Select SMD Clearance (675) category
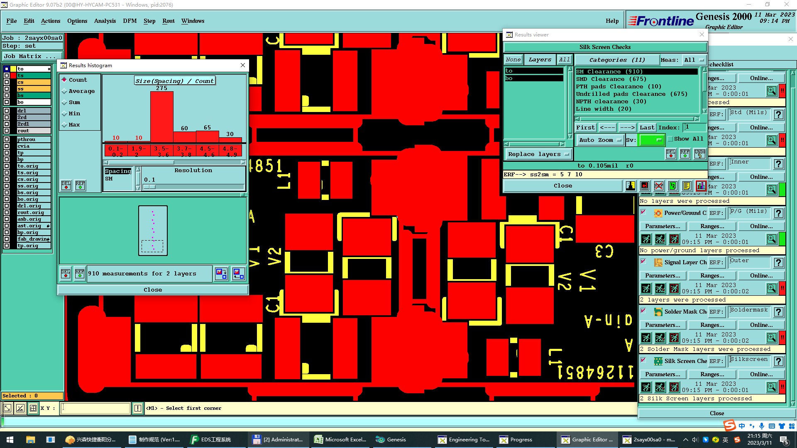 (611, 79)
